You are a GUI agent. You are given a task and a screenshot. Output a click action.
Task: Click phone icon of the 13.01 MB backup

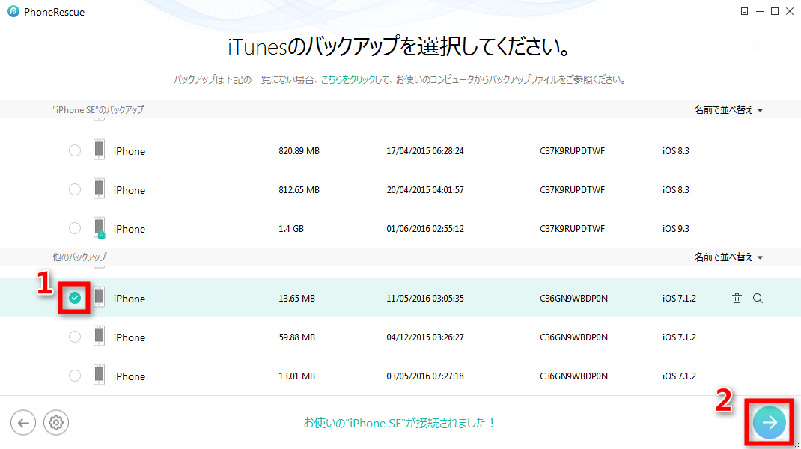pos(99,376)
